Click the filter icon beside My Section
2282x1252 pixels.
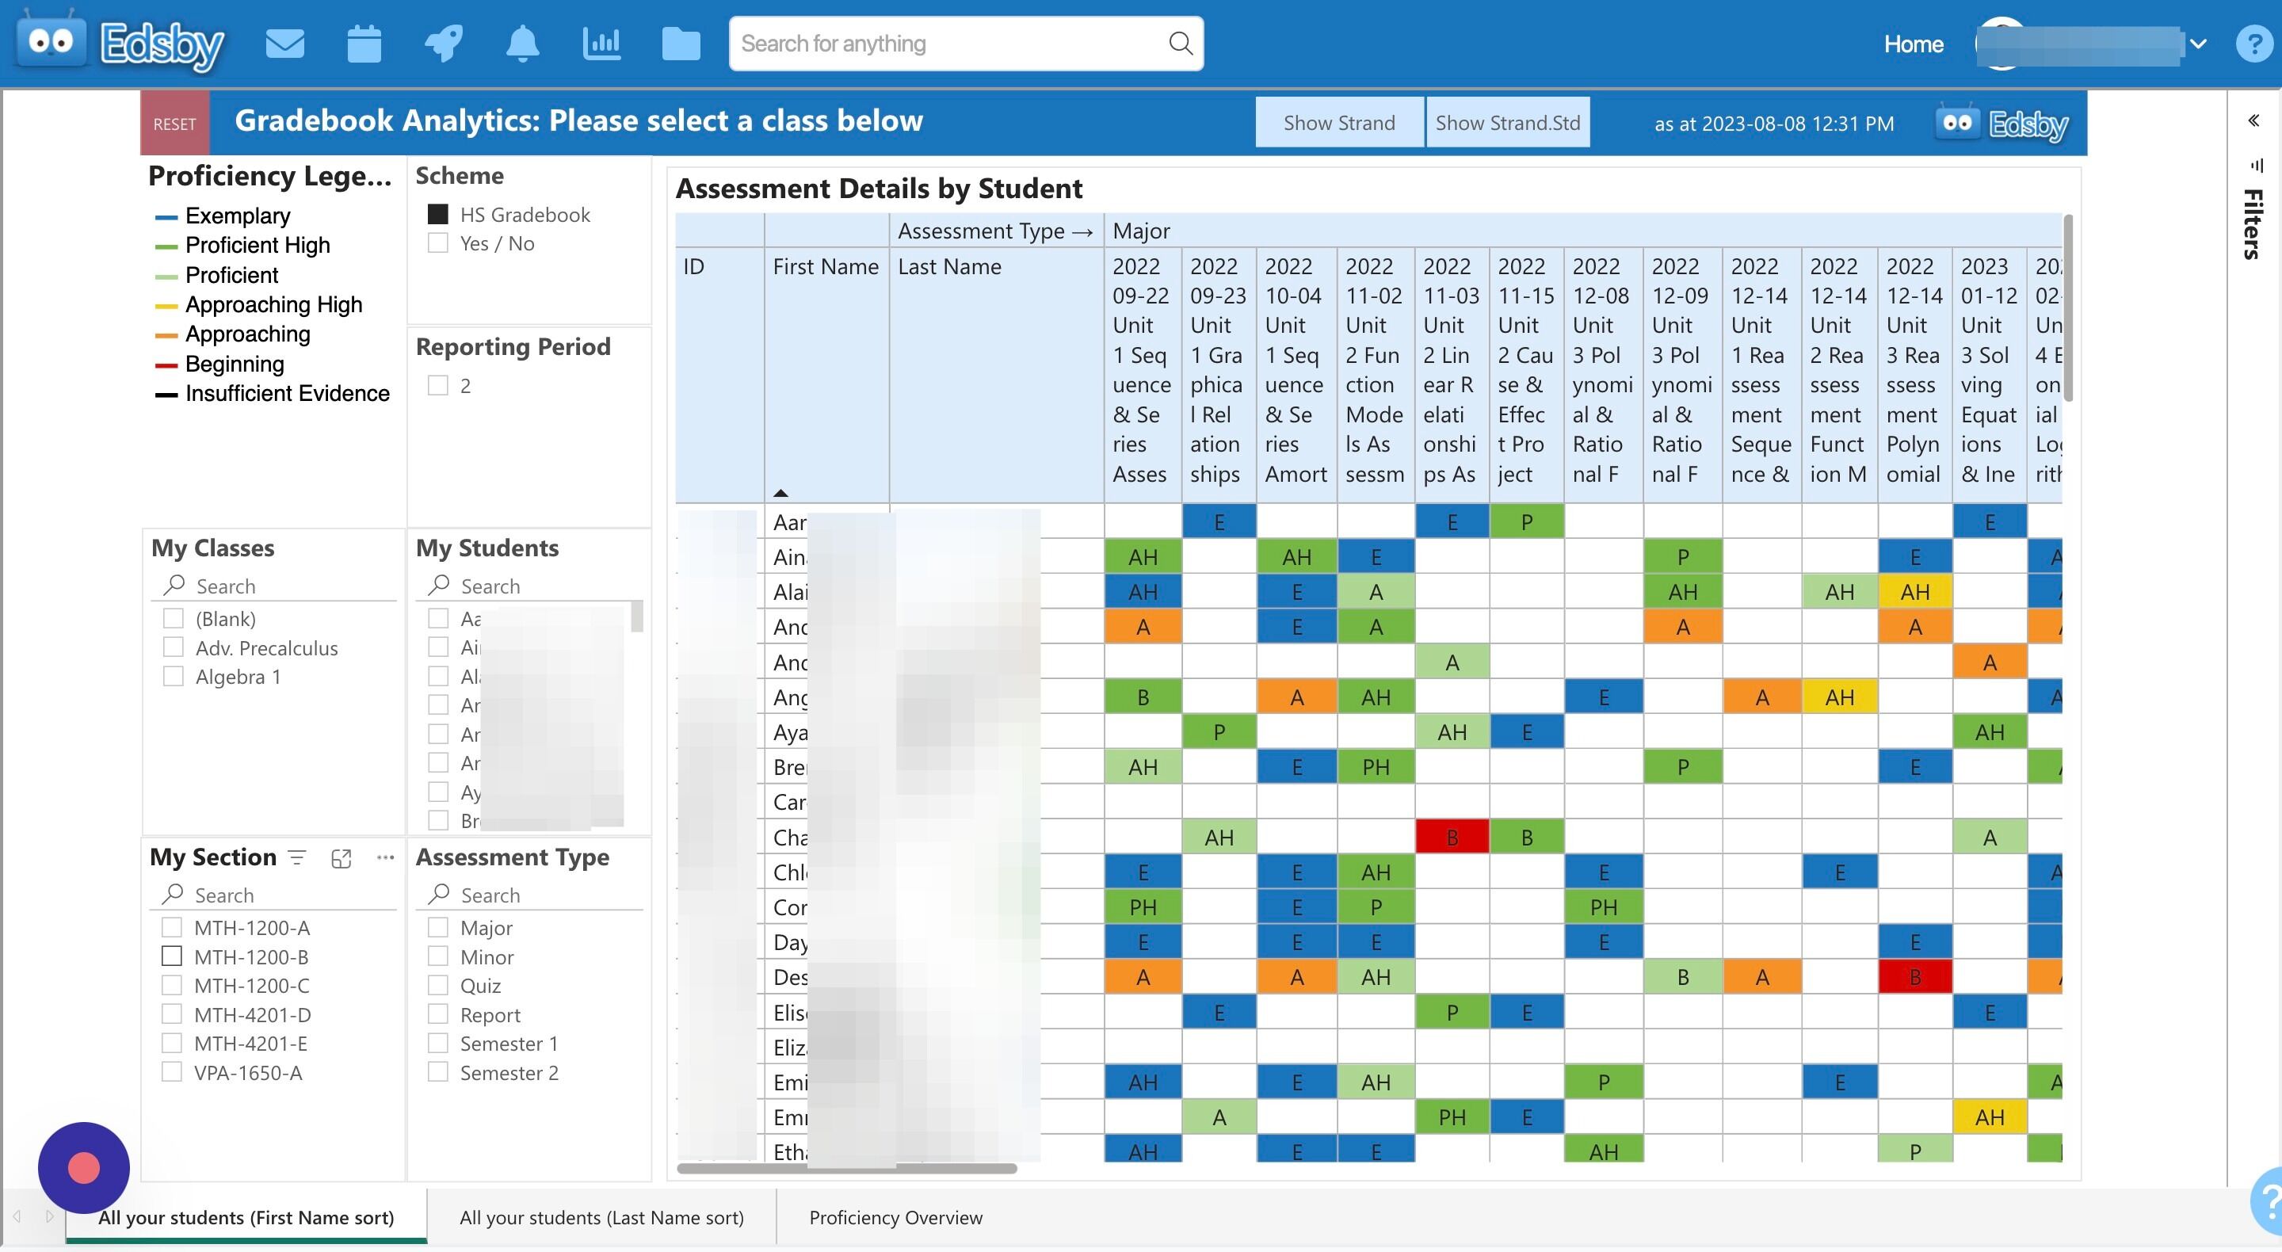[x=297, y=857]
